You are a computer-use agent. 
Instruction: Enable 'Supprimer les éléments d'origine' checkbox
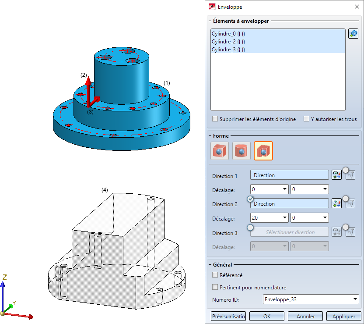pyautogui.click(x=215, y=119)
